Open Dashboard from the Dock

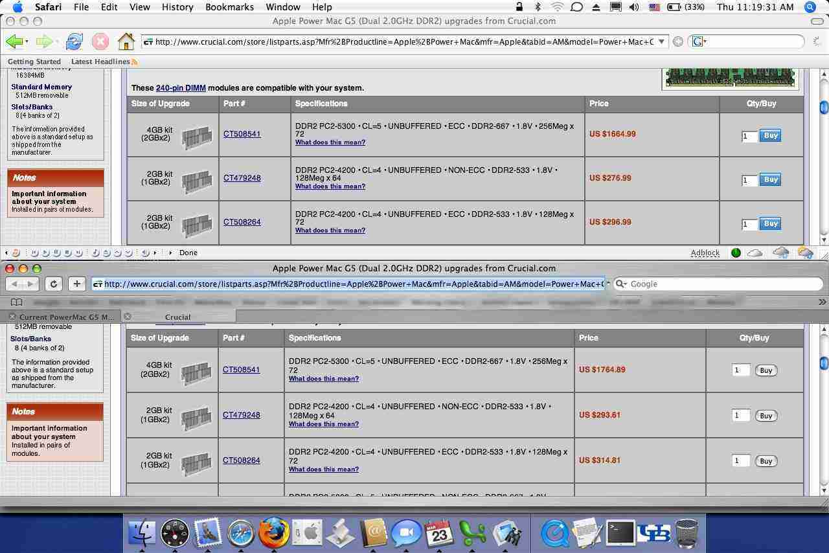tap(175, 533)
